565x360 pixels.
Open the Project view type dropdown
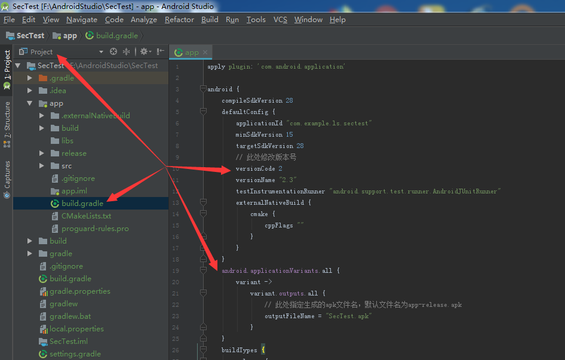101,52
